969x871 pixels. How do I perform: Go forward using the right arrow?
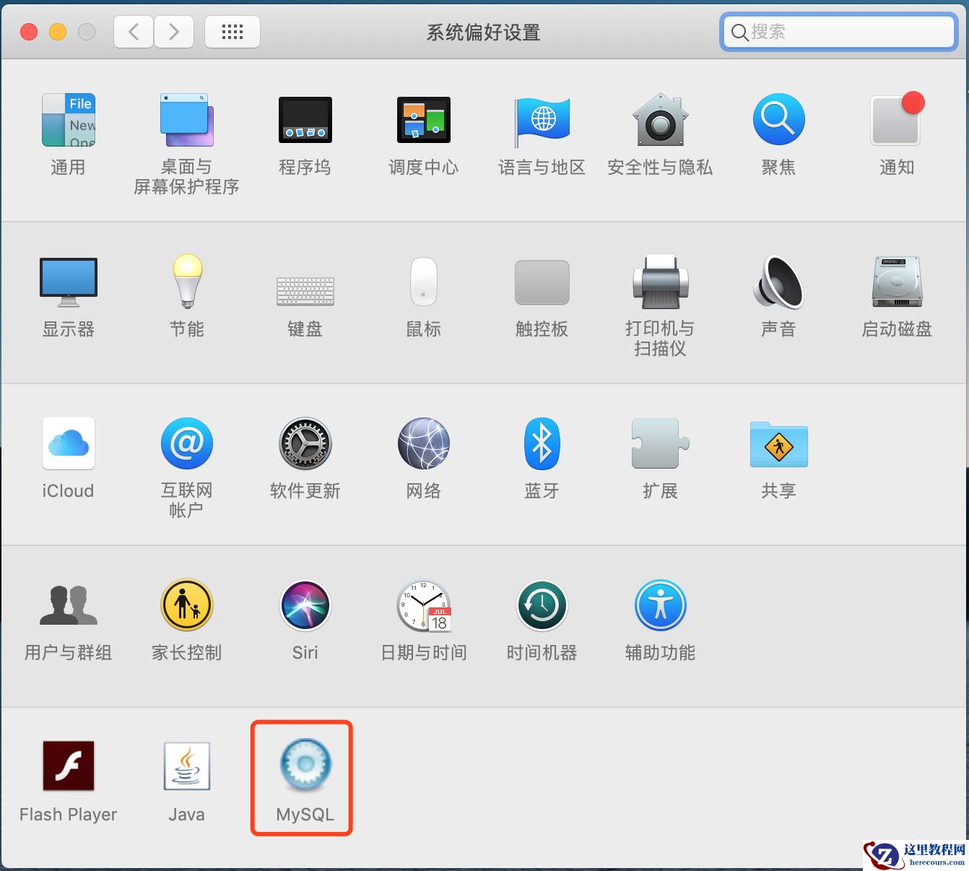tap(174, 32)
